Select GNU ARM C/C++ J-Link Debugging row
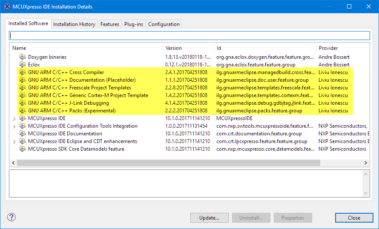 (x=189, y=103)
